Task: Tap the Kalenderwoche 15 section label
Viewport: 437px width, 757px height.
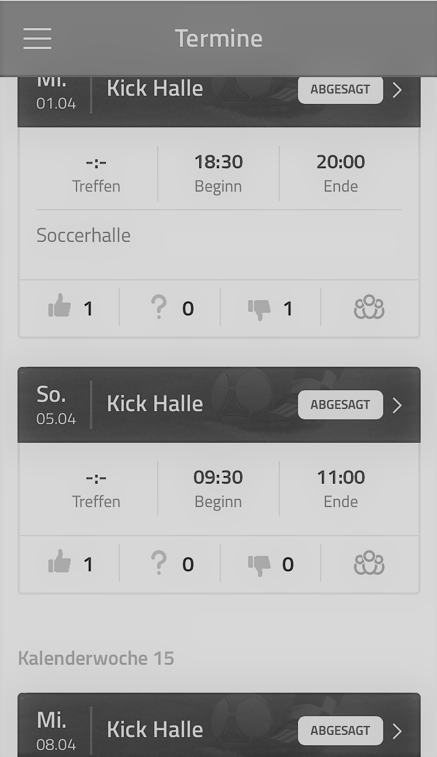Action: pos(96,658)
